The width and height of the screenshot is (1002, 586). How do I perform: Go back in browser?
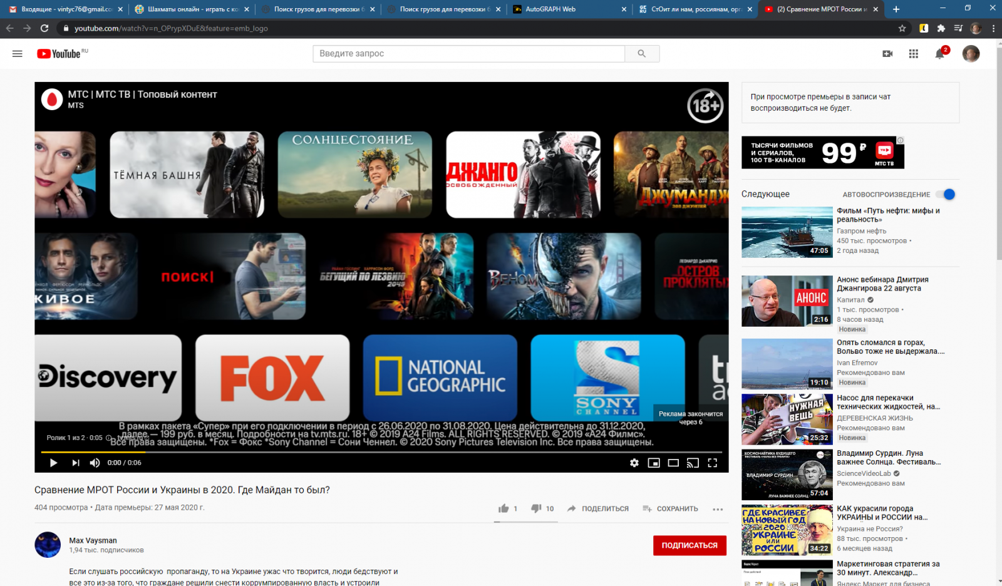click(9, 28)
